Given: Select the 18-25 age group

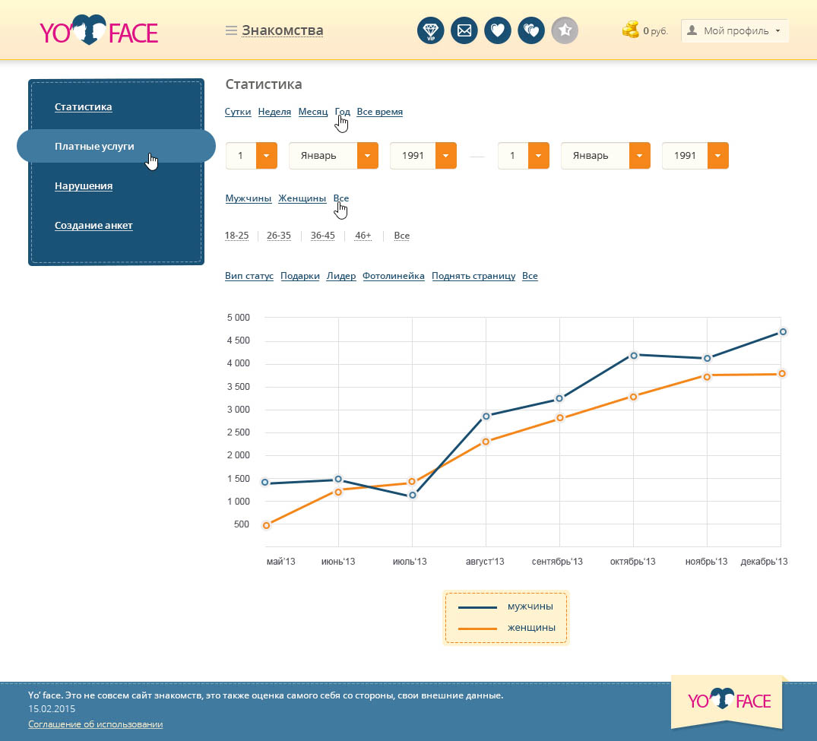Looking at the screenshot, I should click(236, 236).
